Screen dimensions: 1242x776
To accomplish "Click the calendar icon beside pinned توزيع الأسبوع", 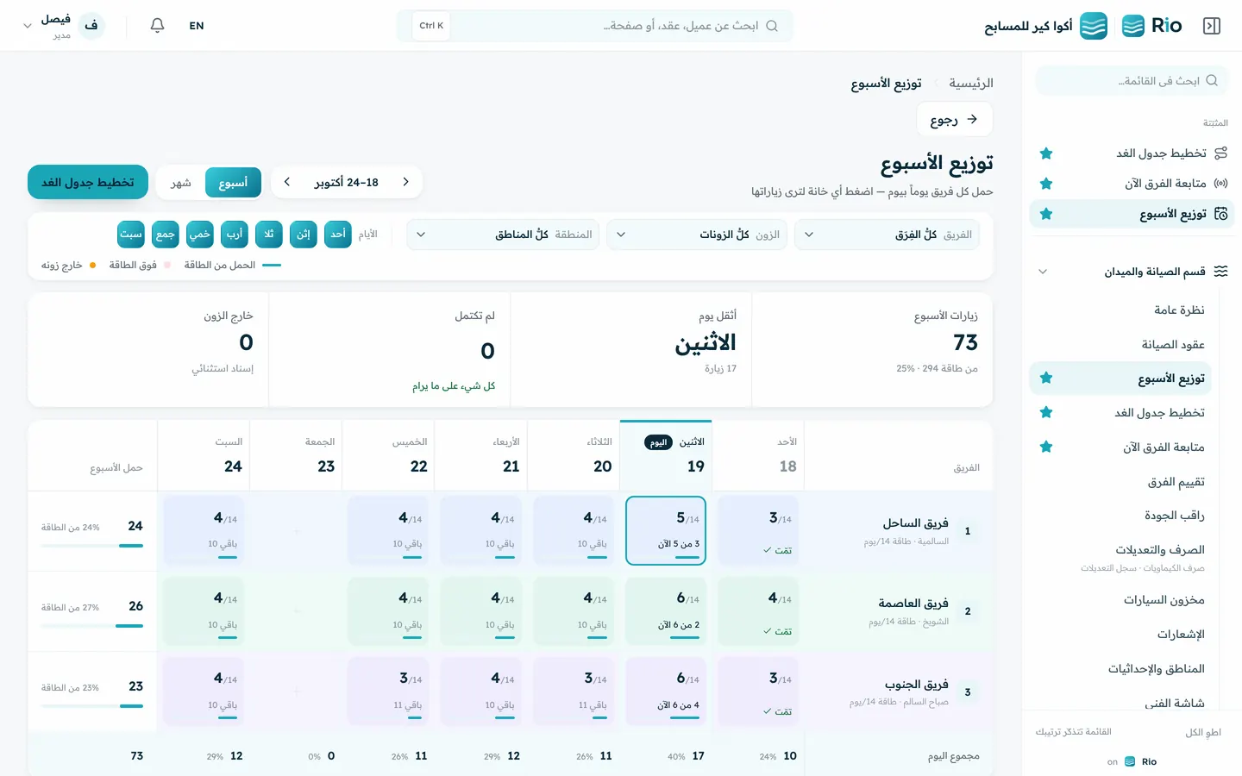I will (1220, 214).
